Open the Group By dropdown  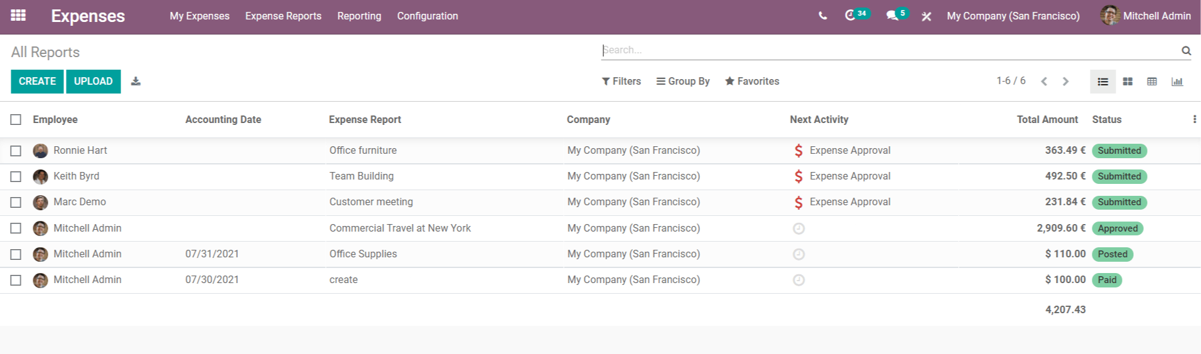683,81
